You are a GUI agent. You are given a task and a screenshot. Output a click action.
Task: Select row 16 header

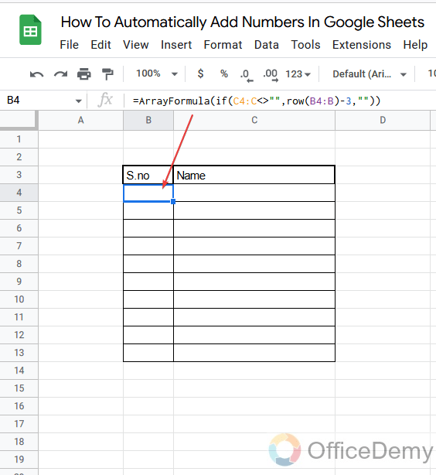(x=19, y=406)
